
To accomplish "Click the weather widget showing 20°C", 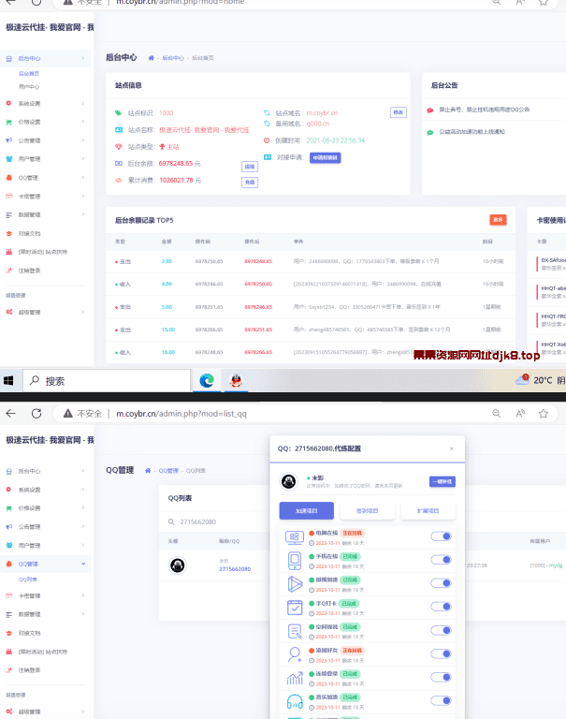I will (x=541, y=380).
